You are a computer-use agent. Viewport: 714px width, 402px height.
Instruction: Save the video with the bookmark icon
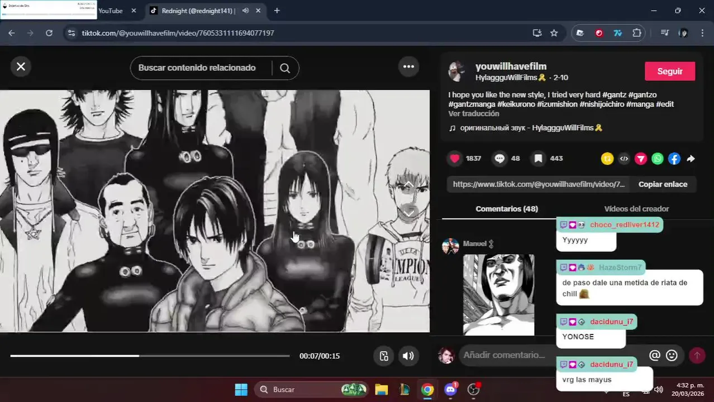point(538,159)
